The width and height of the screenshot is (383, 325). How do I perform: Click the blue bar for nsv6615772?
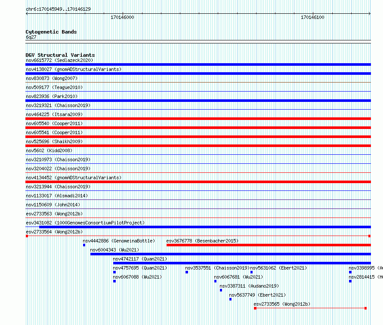198,64
